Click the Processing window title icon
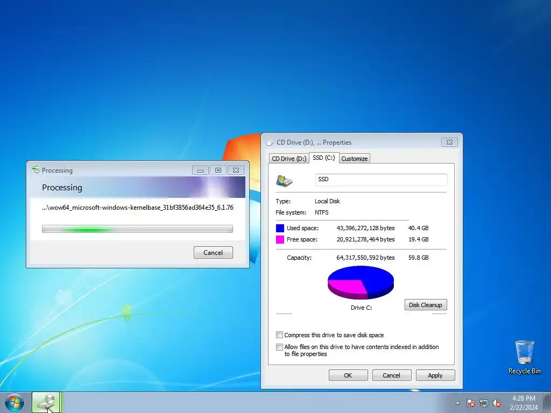551x413 pixels. pos(35,170)
